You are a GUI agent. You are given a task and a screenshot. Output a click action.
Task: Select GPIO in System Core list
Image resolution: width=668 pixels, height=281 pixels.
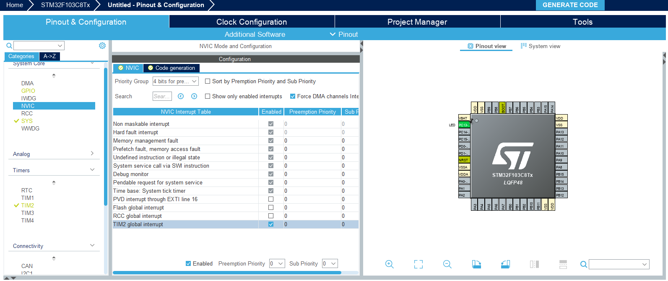(28, 91)
